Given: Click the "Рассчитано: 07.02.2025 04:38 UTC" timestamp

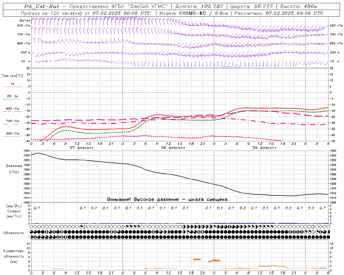Looking at the screenshot, I should (x=279, y=13).
